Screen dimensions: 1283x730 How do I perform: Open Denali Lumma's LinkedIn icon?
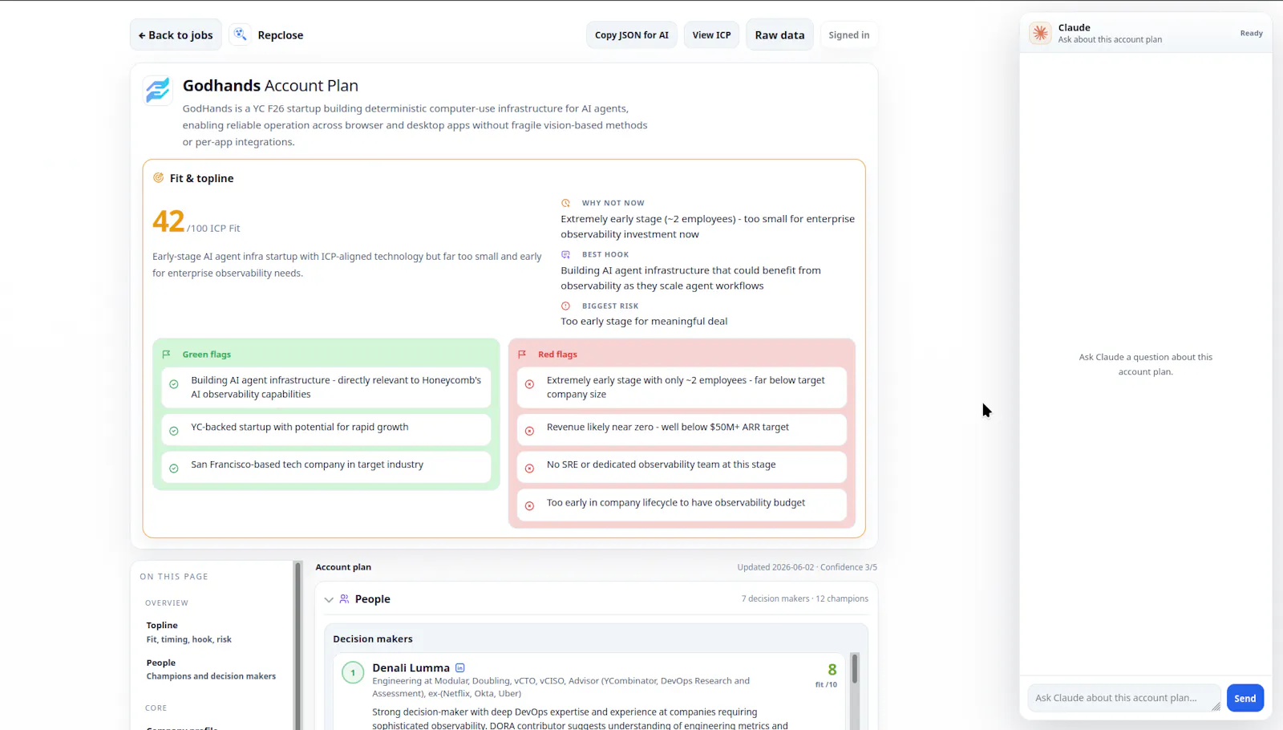pyautogui.click(x=460, y=667)
